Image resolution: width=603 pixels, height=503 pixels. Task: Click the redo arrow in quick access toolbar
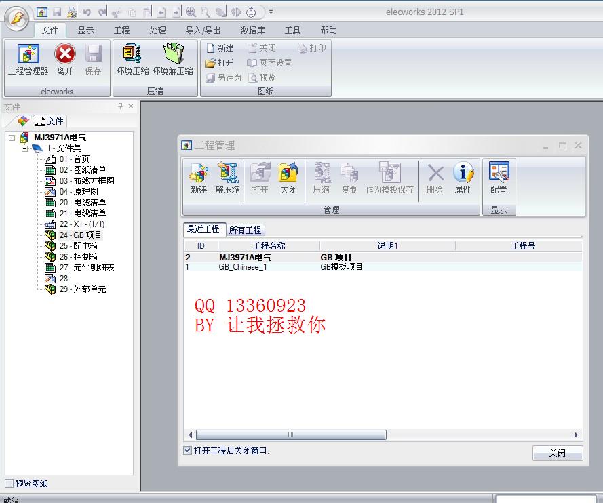102,12
